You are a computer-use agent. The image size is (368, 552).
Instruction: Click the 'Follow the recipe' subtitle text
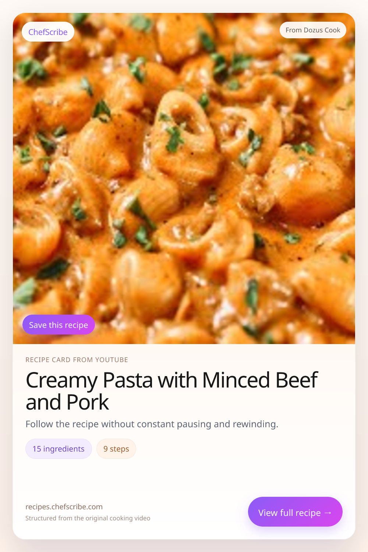(x=152, y=424)
